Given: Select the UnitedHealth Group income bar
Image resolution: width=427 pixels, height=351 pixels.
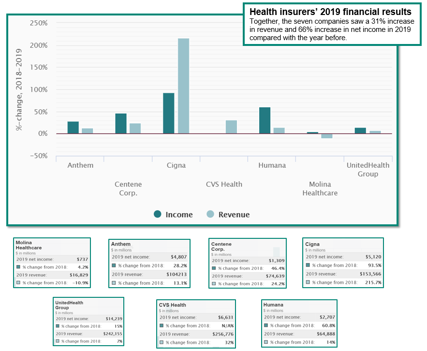Looking at the screenshot, I should click(x=360, y=131).
